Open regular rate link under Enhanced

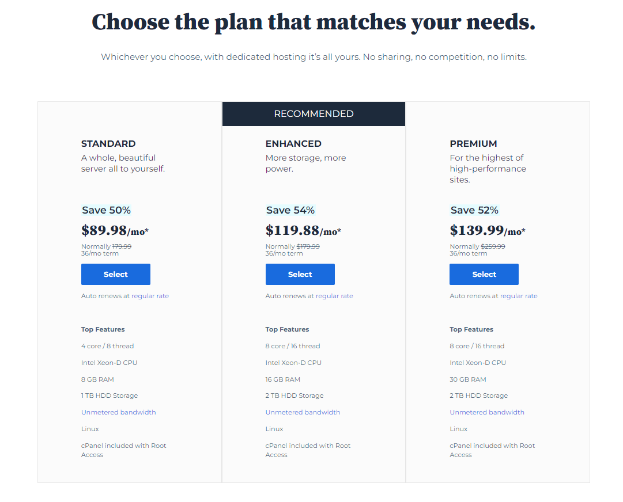(334, 296)
